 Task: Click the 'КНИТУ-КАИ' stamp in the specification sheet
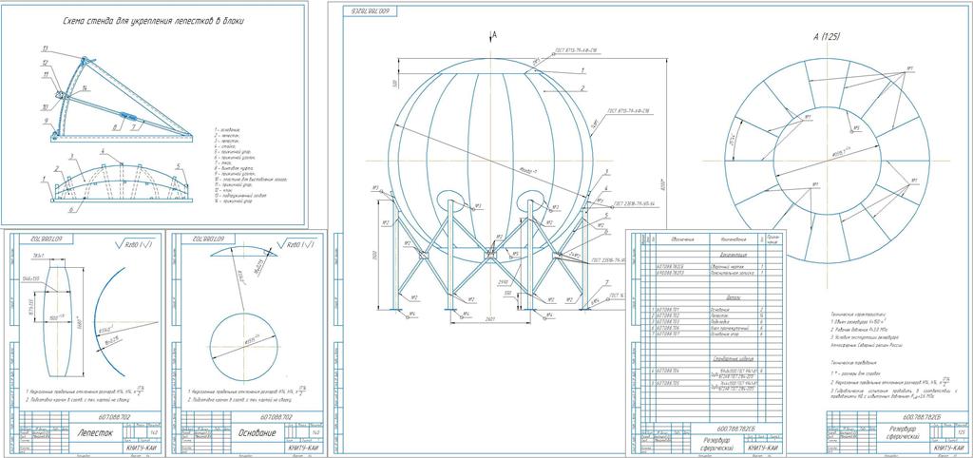763,447
